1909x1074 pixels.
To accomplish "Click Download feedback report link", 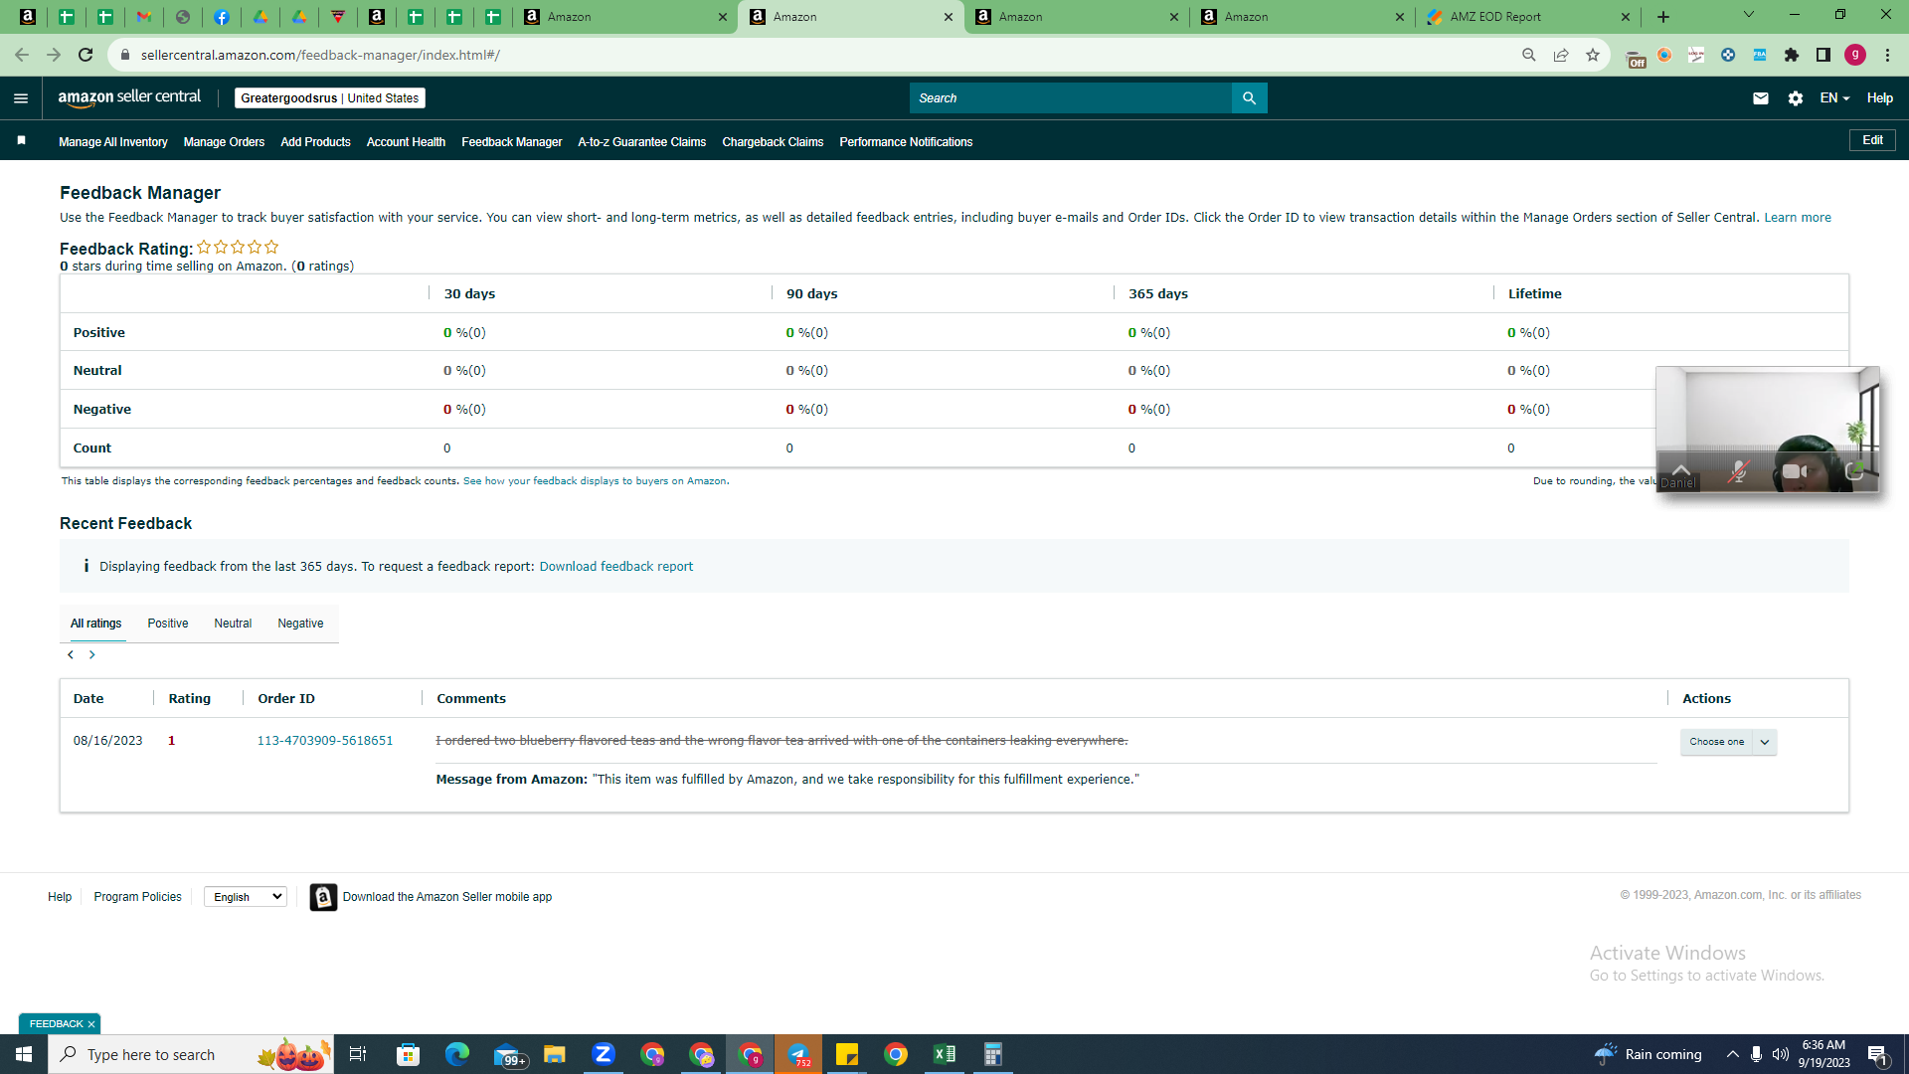I will coord(616,567).
